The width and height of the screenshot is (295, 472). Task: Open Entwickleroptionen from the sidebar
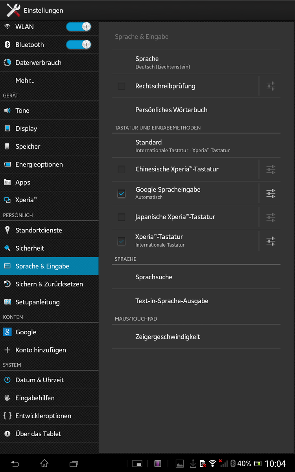pos(43,416)
